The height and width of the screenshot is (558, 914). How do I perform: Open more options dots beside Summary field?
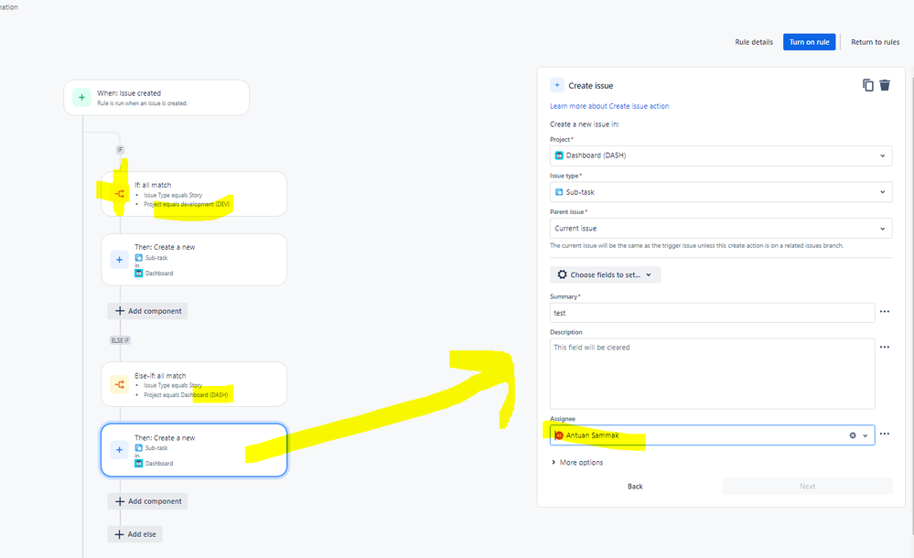click(885, 311)
